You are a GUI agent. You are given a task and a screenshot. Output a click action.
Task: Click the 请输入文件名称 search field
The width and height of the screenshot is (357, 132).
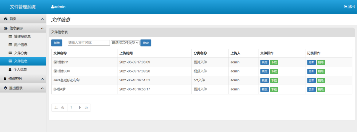click(x=89, y=43)
